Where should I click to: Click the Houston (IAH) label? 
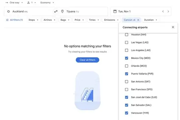139,35
